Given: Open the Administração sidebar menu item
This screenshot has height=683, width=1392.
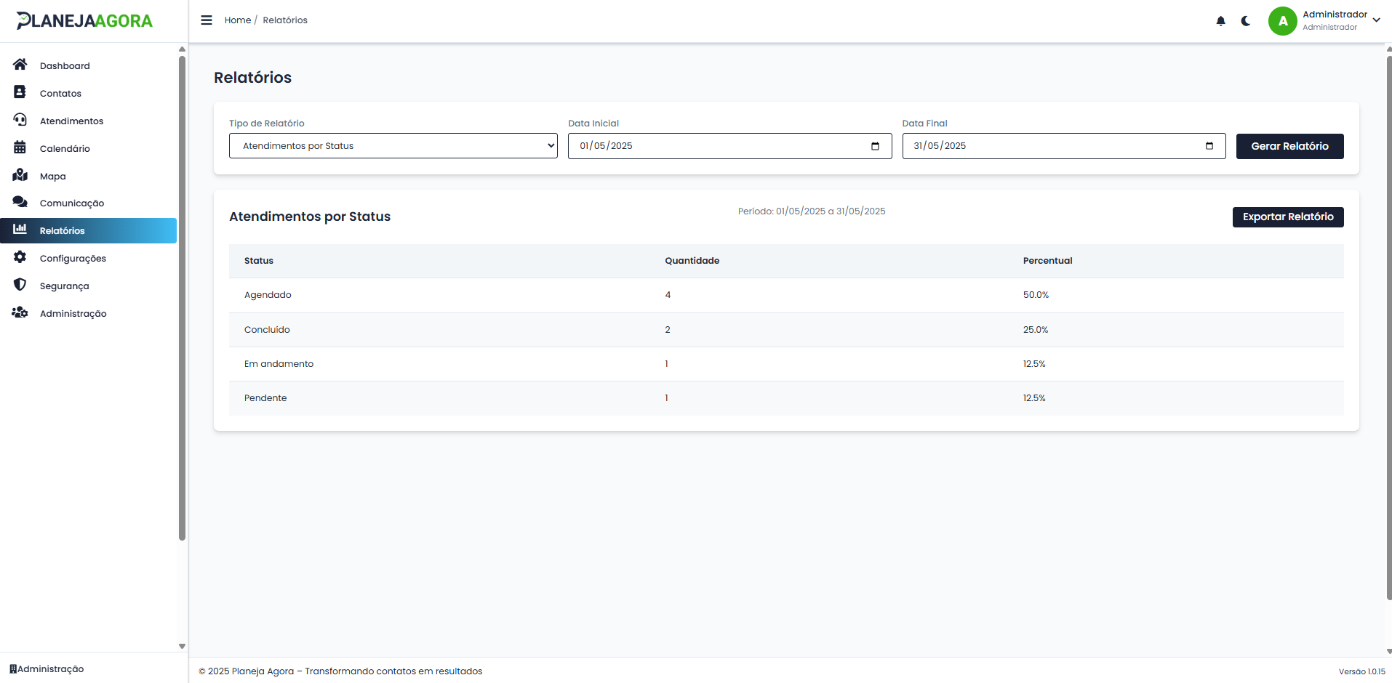Looking at the screenshot, I should (x=73, y=313).
